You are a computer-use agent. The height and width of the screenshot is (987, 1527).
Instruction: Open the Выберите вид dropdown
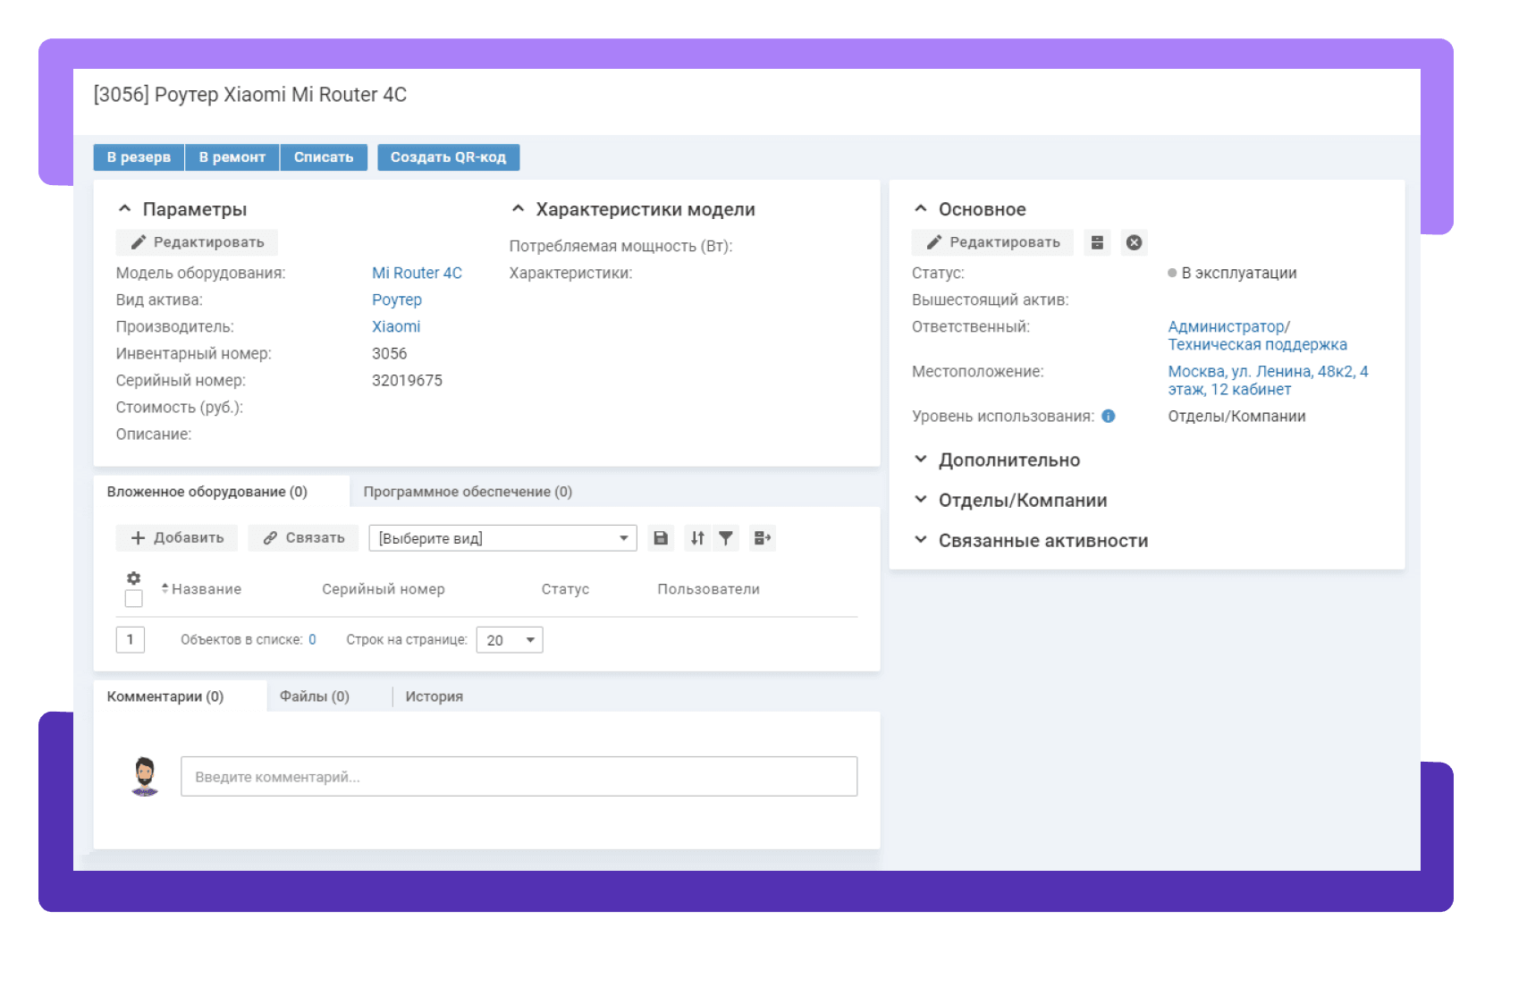tap(502, 538)
